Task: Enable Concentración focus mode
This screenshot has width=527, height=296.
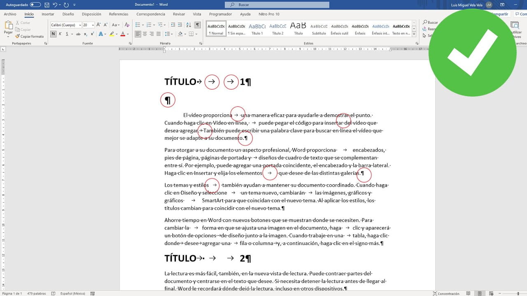Action: pos(446,294)
